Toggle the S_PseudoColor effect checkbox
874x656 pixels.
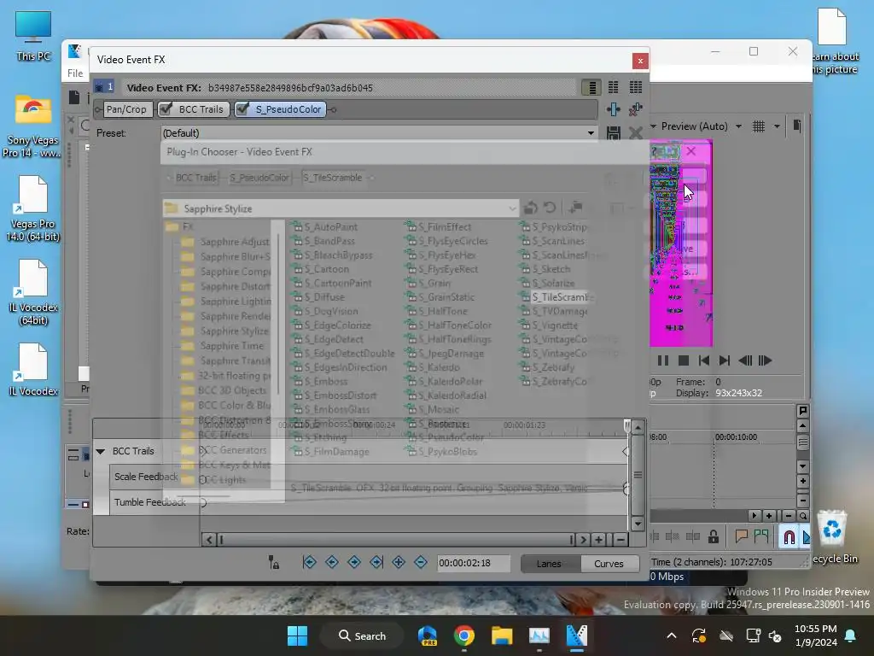point(242,109)
